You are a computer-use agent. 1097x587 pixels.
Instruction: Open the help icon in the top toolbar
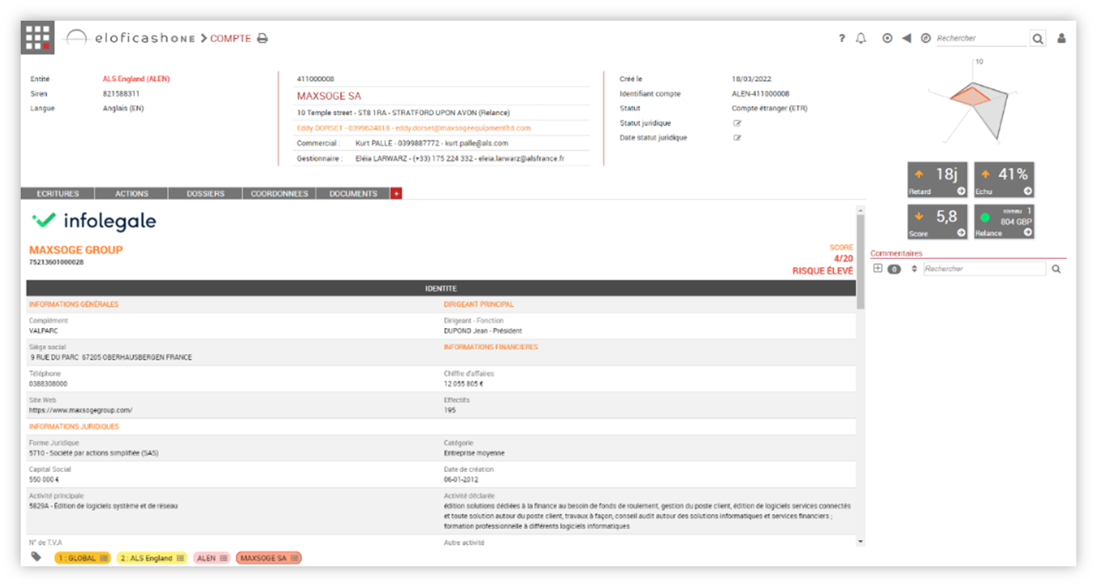[842, 38]
